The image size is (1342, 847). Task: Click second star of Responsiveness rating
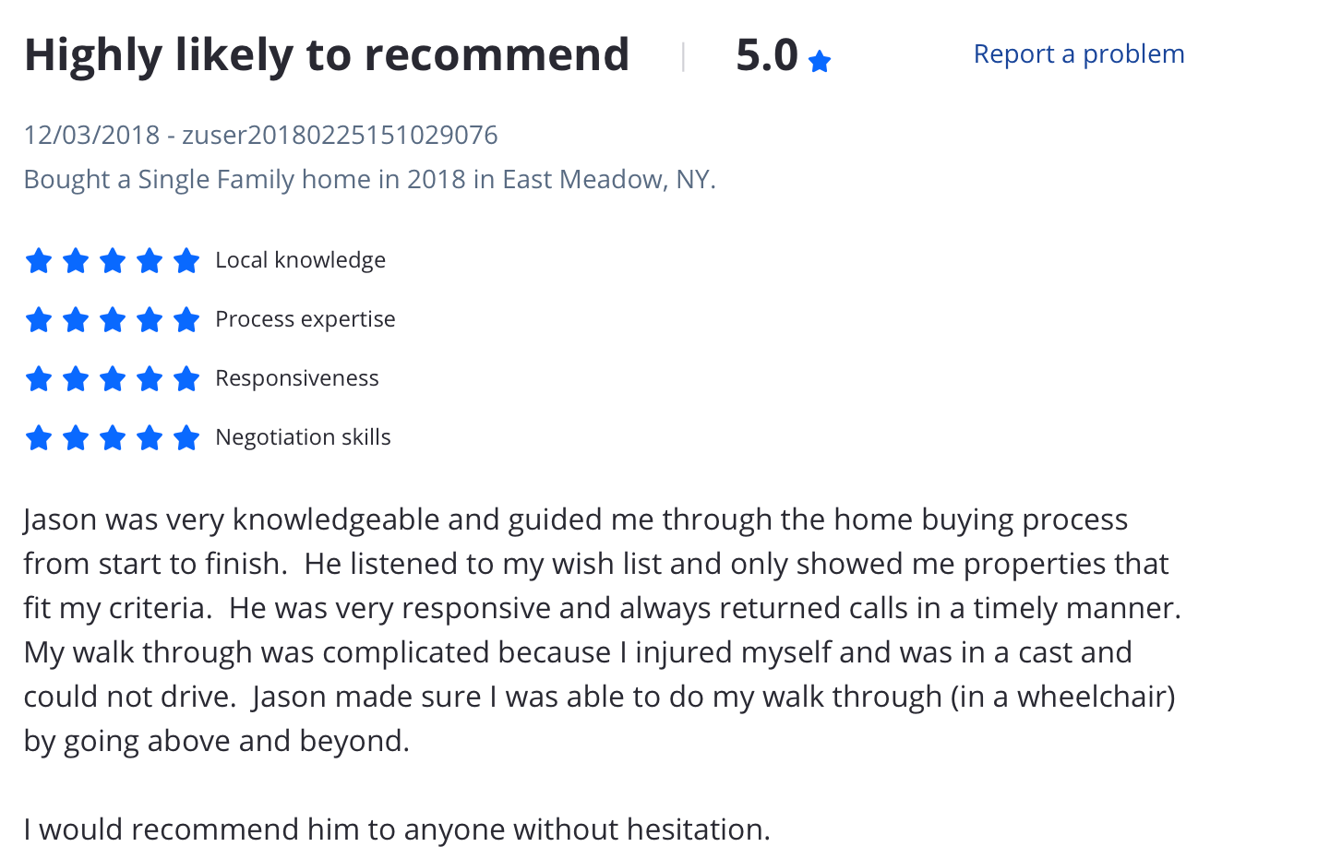(76, 379)
